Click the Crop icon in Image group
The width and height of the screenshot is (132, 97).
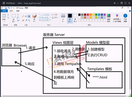(18, 15)
